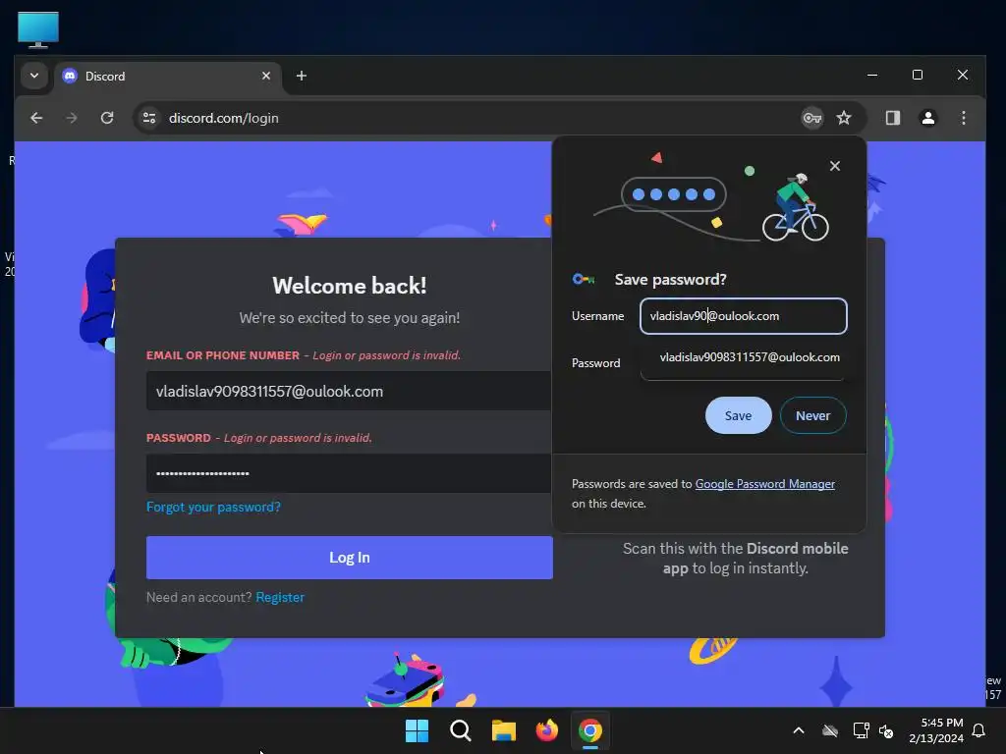Viewport: 1006px width, 754px height.
Task: Edit the Username field in Save password popup
Action: [743, 316]
